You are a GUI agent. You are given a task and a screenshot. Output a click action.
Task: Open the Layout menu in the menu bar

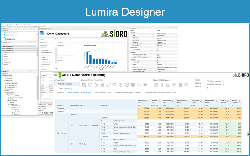[13, 25]
